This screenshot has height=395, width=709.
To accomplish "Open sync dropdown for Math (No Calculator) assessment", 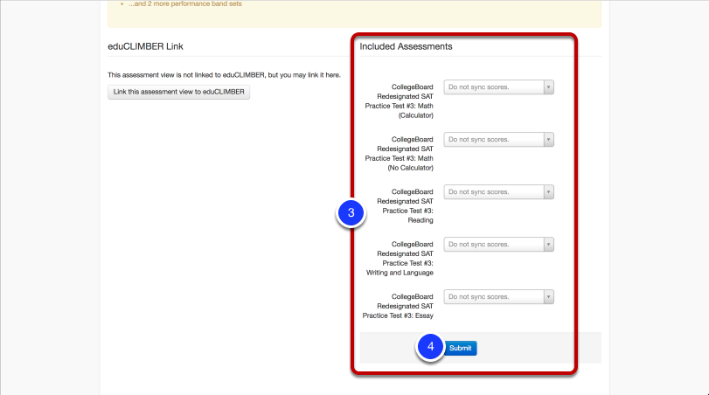I will pyautogui.click(x=498, y=140).
